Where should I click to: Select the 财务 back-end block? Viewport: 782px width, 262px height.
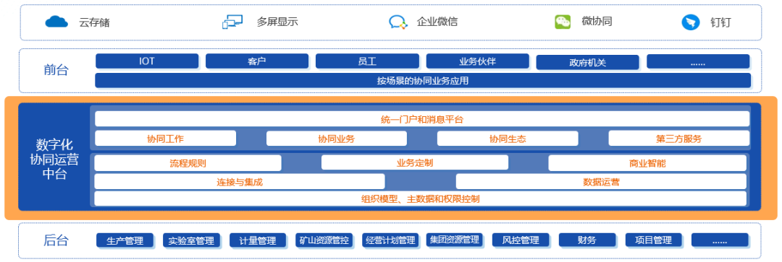coord(587,240)
